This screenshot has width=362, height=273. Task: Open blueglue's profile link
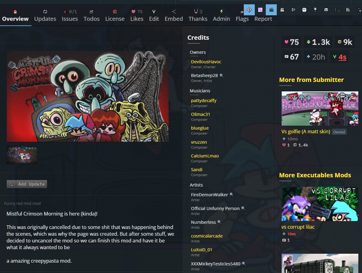point(200,128)
